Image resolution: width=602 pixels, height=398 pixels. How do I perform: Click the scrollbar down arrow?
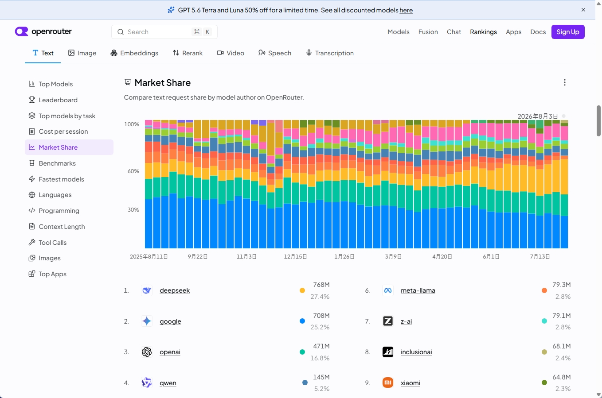click(x=598, y=394)
